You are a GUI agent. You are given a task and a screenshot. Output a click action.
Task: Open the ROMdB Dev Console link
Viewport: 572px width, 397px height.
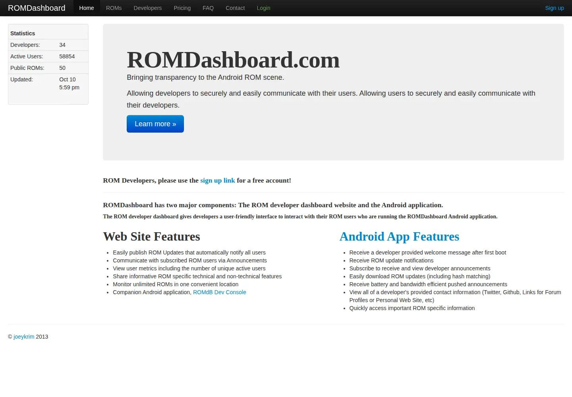[x=220, y=292]
